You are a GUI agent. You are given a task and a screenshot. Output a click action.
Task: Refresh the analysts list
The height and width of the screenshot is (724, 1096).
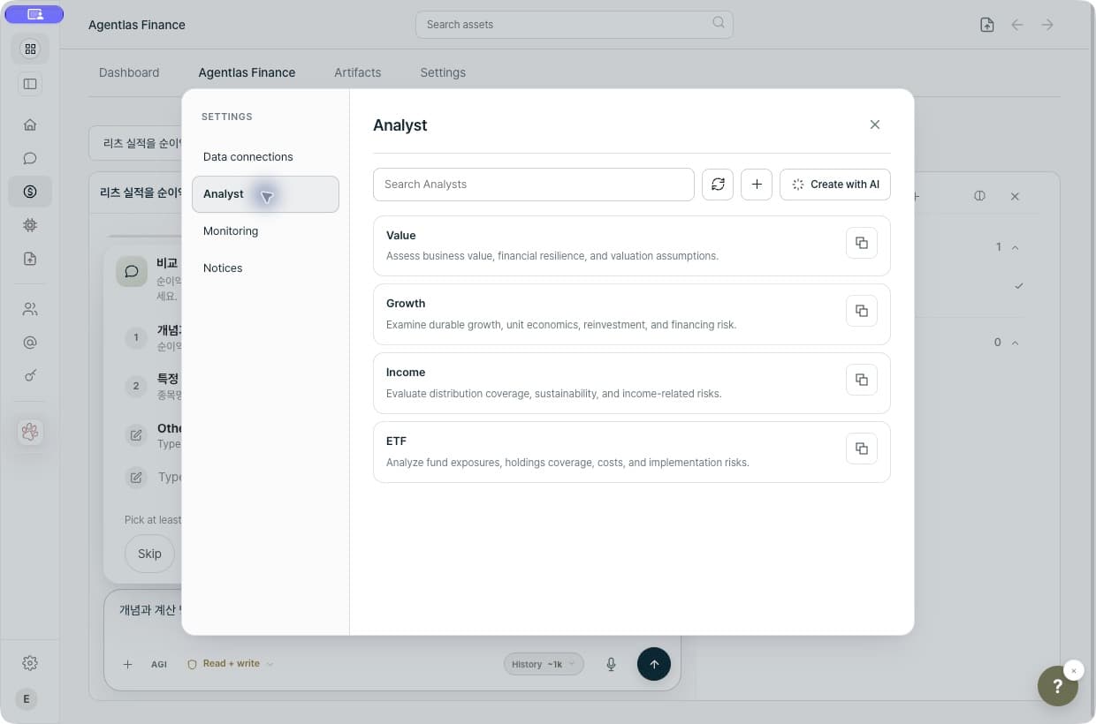pos(718,185)
